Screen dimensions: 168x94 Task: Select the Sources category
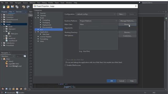click(43, 13)
